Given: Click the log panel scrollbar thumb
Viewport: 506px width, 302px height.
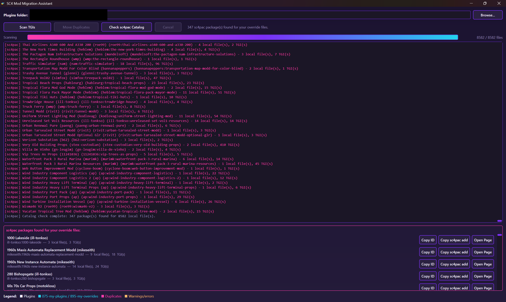Looking at the screenshot, I should tap(499, 221).
